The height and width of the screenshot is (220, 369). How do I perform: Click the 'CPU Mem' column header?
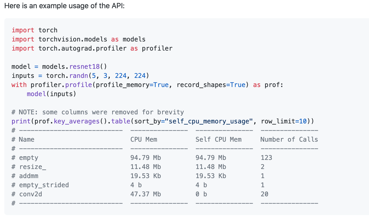click(x=144, y=139)
